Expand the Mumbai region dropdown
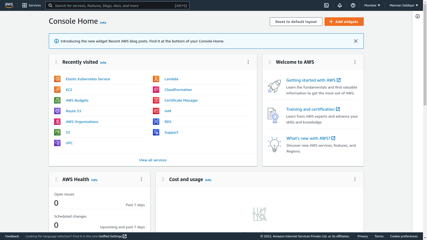 372,5
